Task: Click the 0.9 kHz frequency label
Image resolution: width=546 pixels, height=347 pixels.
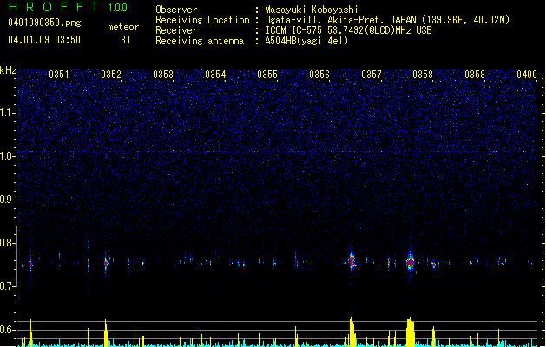Action: click(x=7, y=200)
